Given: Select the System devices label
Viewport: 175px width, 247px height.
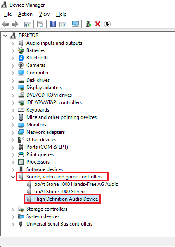Looking at the screenshot, I should (x=43, y=216).
